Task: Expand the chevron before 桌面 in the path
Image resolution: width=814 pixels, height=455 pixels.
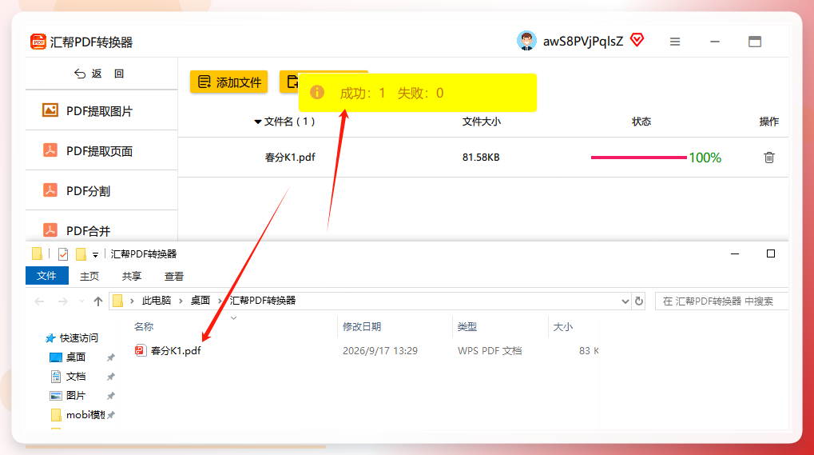Action: click(x=181, y=301)
